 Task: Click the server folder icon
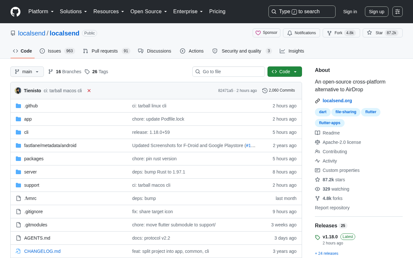coord(18,172)
